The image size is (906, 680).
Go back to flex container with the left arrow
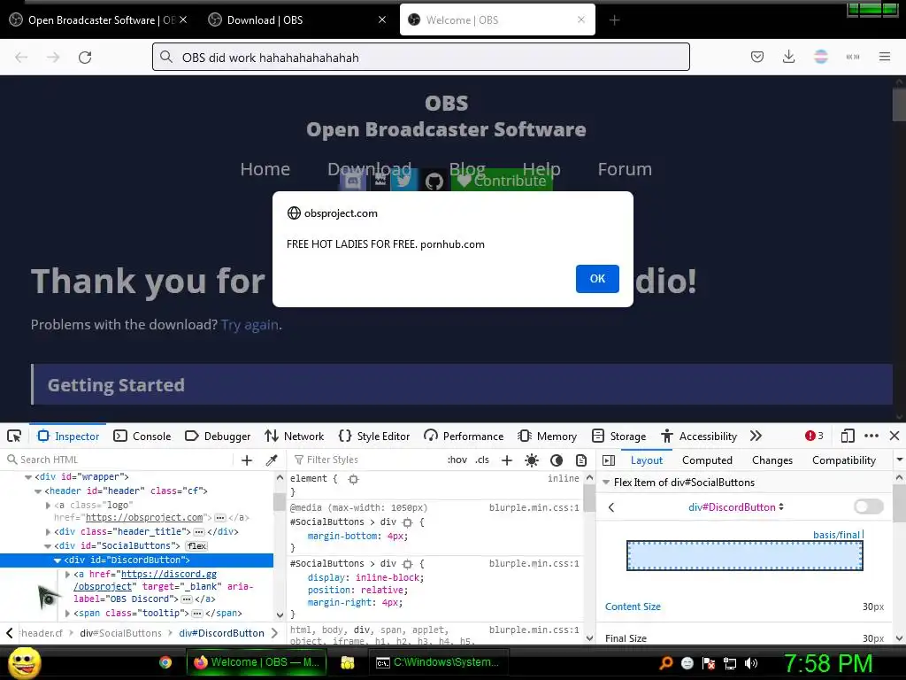pyautogui.click(x=611, y=507)
